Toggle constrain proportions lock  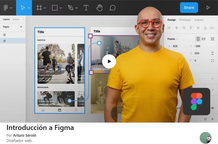coord(212,53)
